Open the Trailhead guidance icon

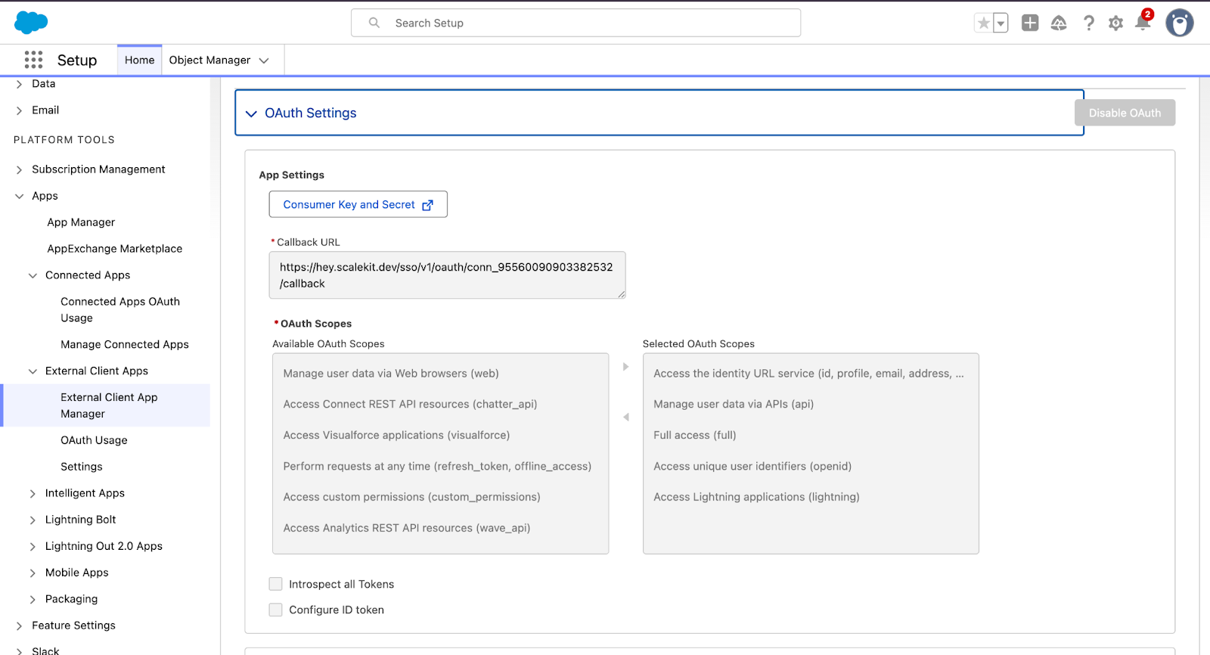(x=1059, y=23)
